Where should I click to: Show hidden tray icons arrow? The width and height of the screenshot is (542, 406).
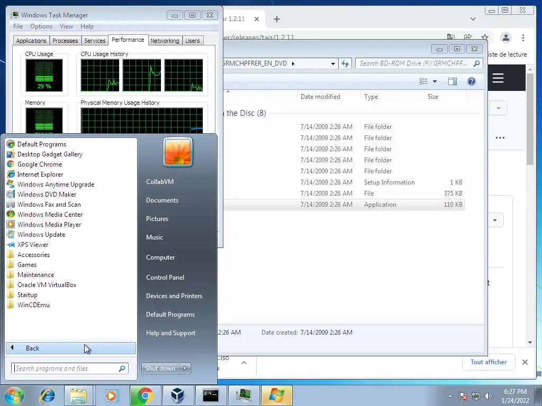[x=450, y=396]
